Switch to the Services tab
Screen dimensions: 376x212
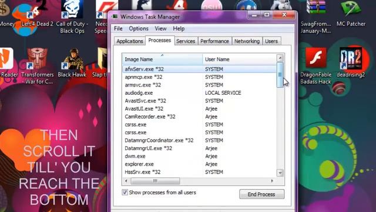click(186, 41)
